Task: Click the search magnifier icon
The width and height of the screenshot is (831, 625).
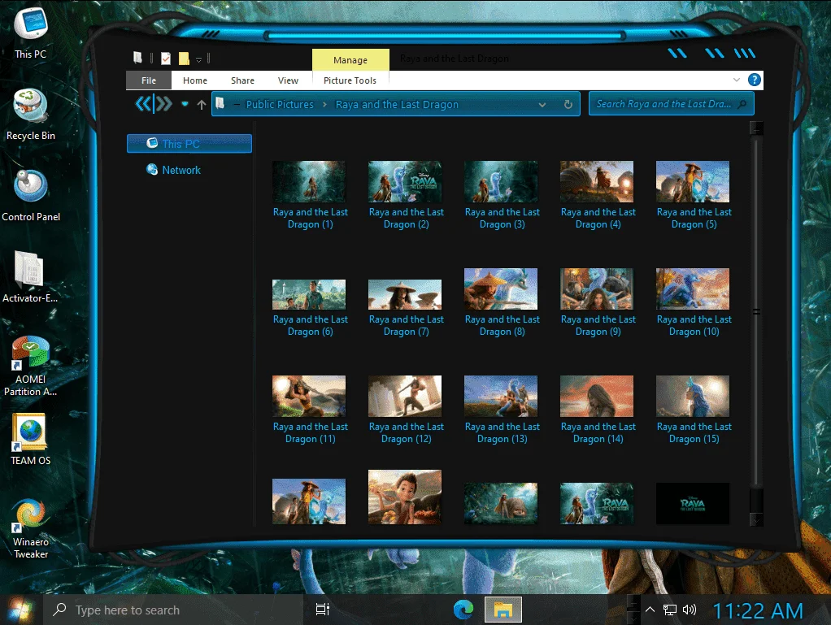Action: (742, 104)
